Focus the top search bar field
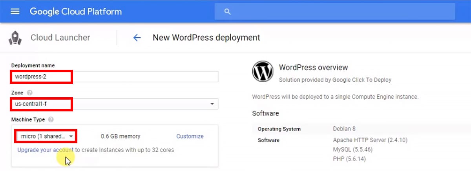 click(335, 11)
